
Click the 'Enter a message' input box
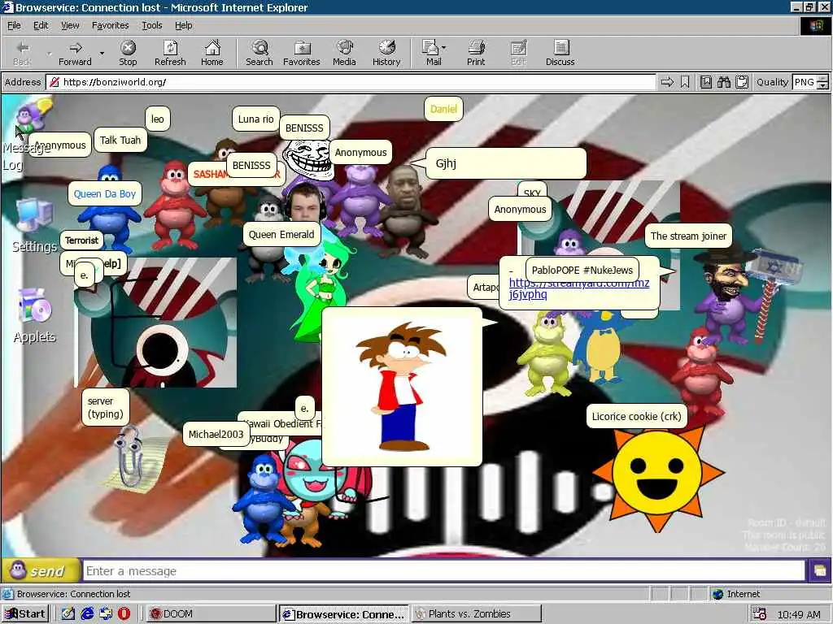(444, 571)
